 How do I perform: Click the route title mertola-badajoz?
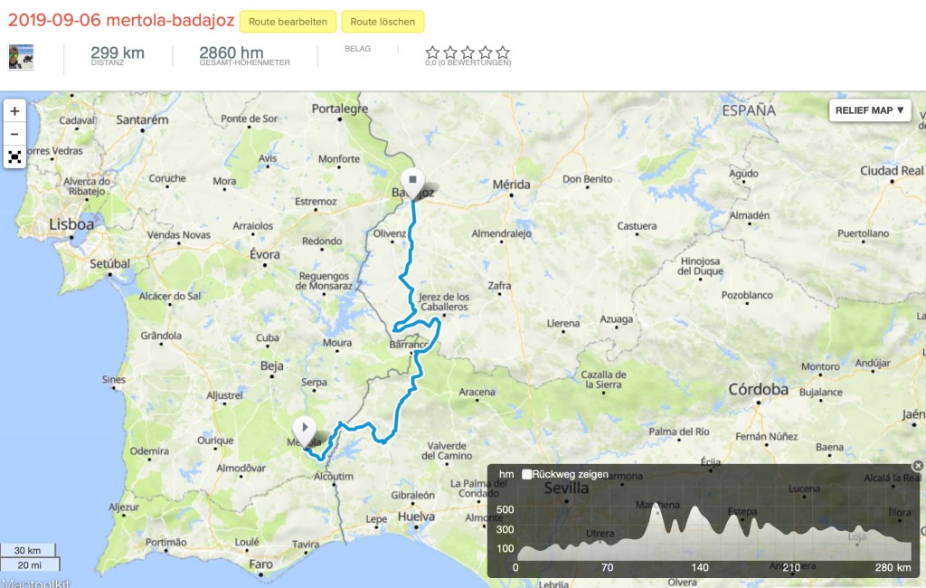120,21
